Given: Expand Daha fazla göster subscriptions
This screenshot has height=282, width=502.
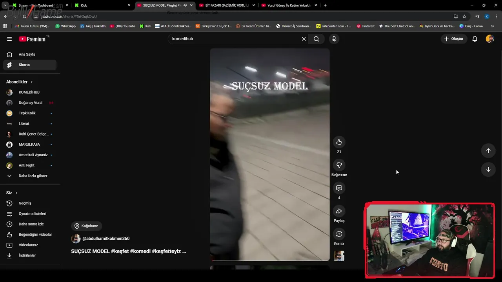Looking at the screenshot, I should [x=30, y=176].
